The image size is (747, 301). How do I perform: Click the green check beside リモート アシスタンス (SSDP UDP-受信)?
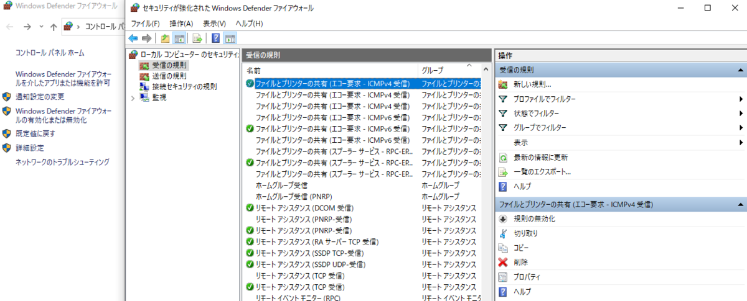click(250, 264)
